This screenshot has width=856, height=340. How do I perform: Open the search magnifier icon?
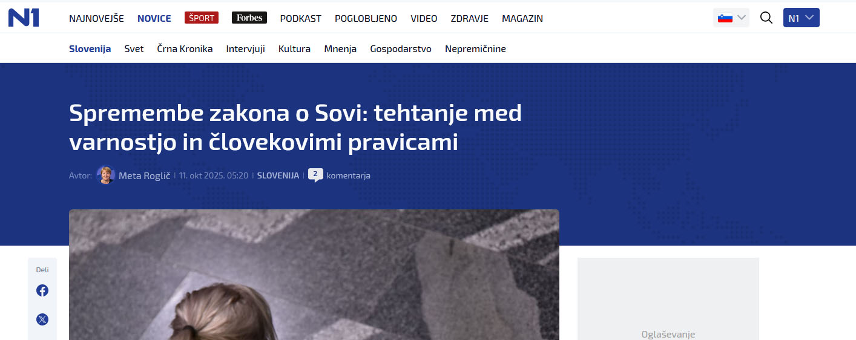coord(766,18)
